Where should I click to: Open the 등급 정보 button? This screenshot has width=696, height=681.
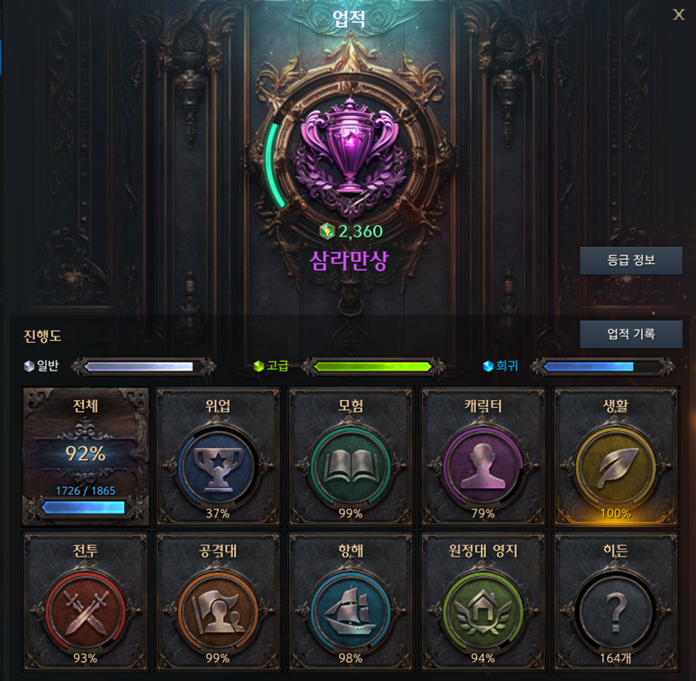tap(631, 260)
